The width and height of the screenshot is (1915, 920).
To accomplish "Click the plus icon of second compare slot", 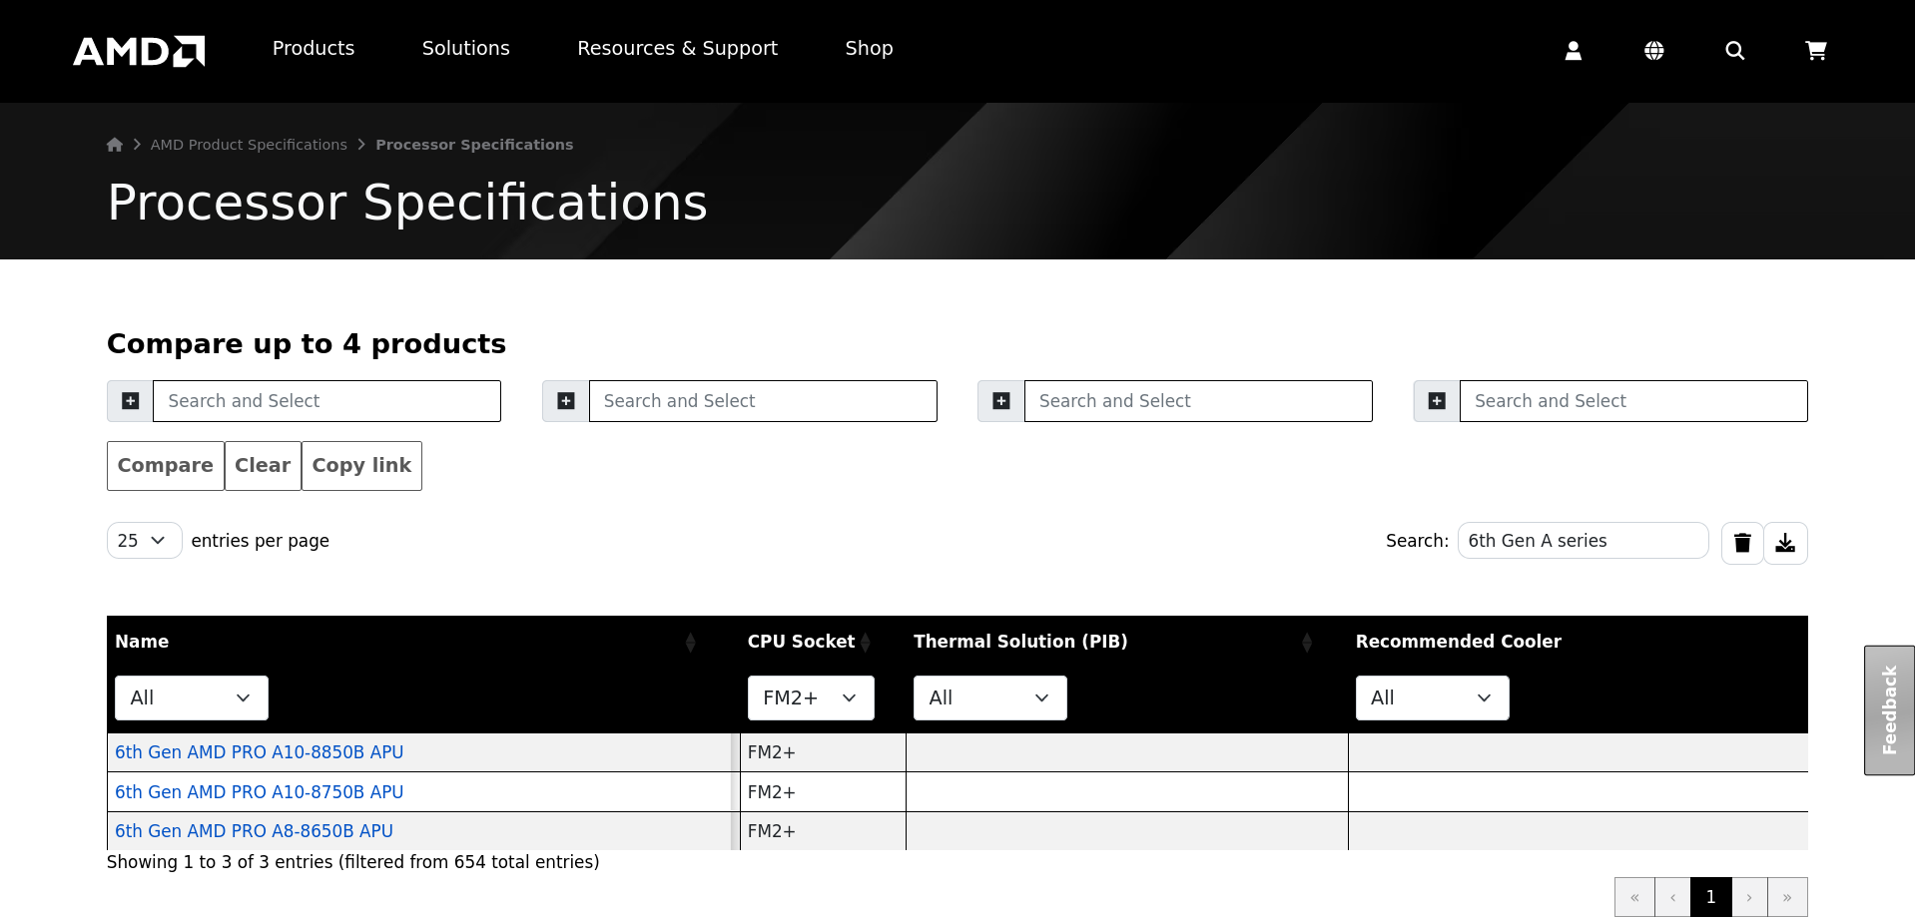I will [x=566, y=401].
